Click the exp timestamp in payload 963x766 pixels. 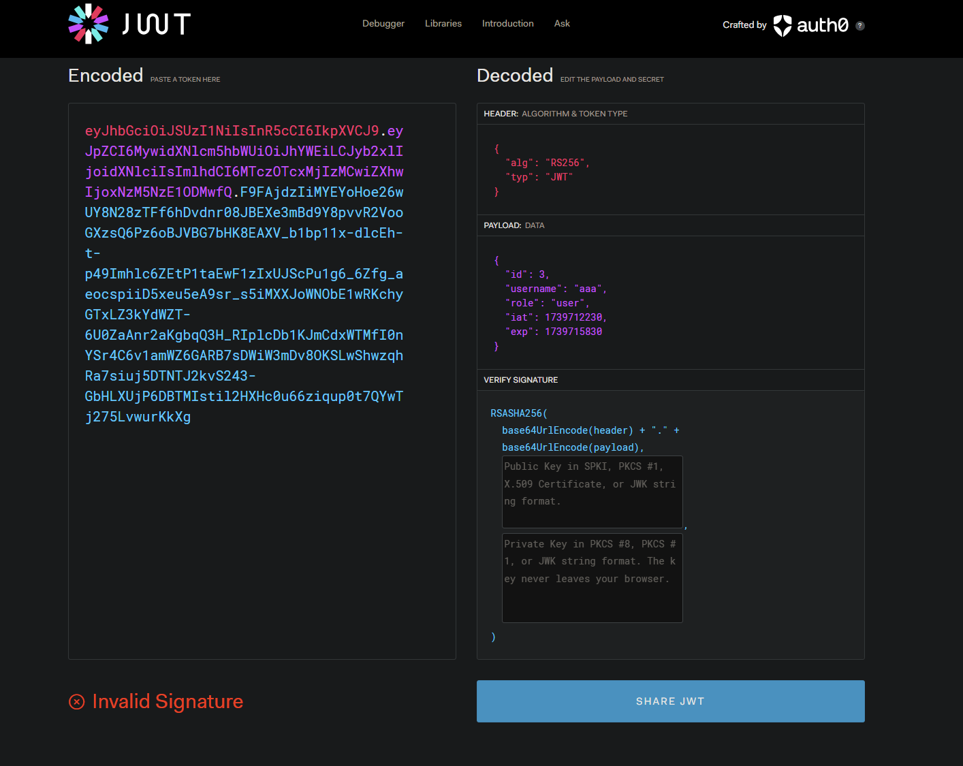coord(573,332)
